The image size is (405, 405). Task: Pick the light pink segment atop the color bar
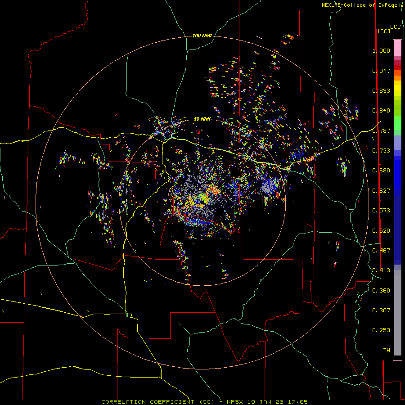tap(397, 48)
